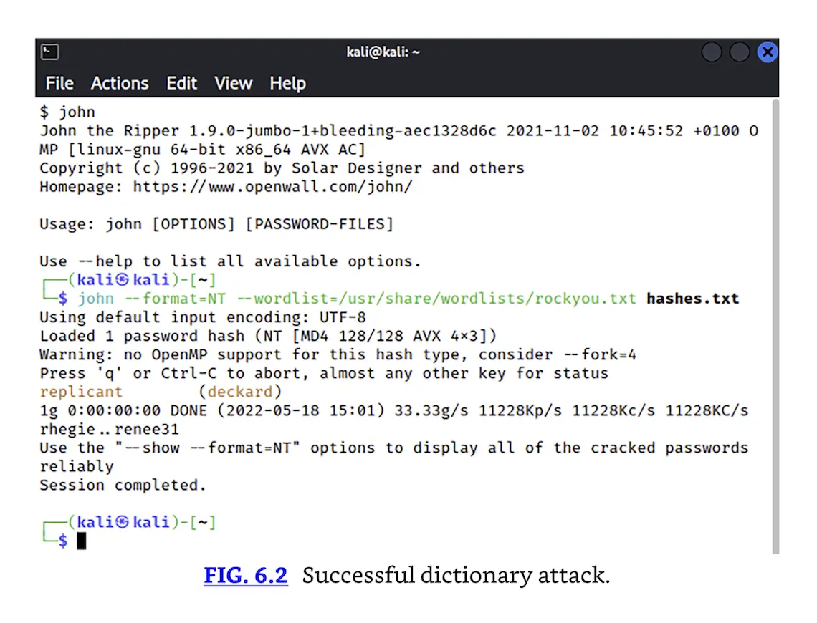Place cursor at the blinking terminal prompt
The image size is (817, 623).
(x=82, y=541)
